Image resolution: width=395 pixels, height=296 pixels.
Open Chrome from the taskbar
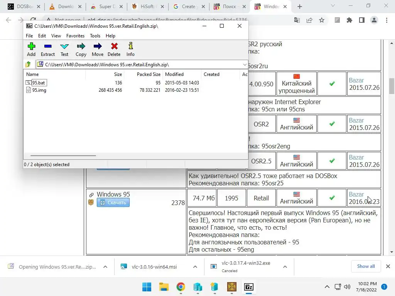(x=181, y=287)
